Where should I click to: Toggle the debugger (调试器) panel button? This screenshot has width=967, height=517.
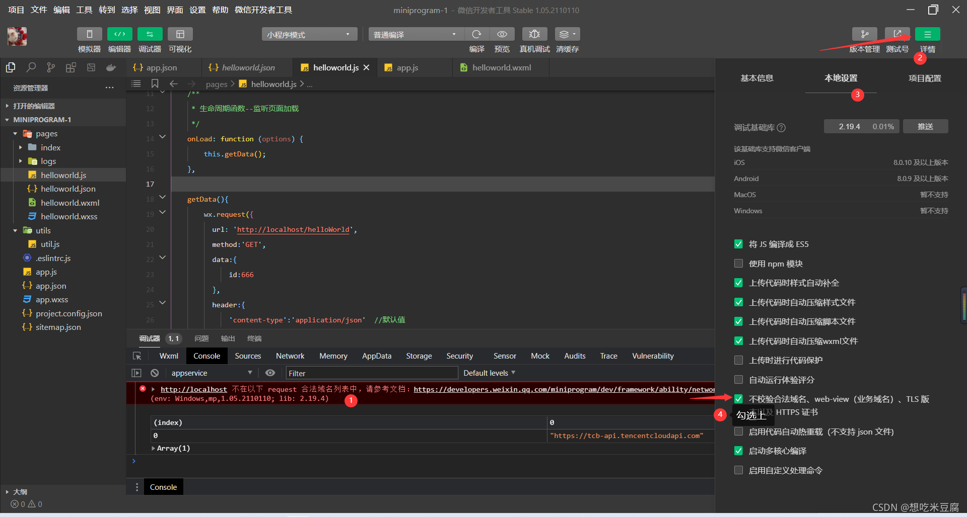pos(150,34)
